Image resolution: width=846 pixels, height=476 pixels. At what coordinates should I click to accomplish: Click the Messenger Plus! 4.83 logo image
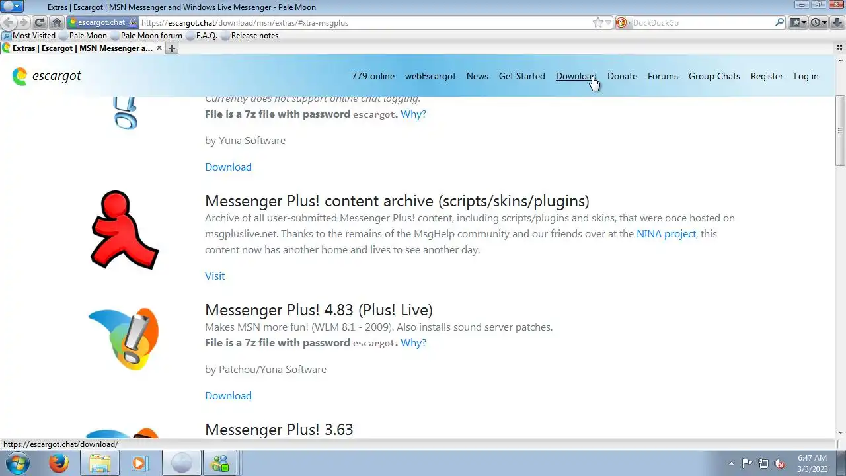[x=124, y=338]
